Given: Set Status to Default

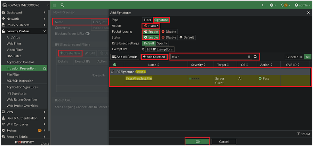Looking at the screenshot, I should pos(187,37).
